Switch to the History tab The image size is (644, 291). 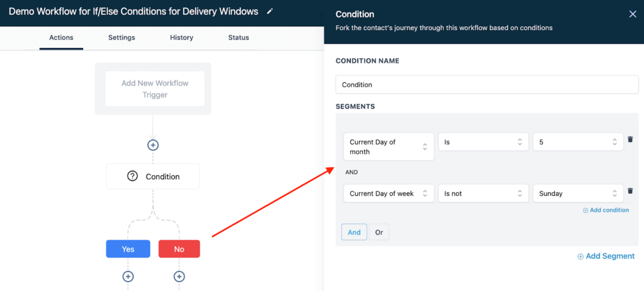[181, 38]
